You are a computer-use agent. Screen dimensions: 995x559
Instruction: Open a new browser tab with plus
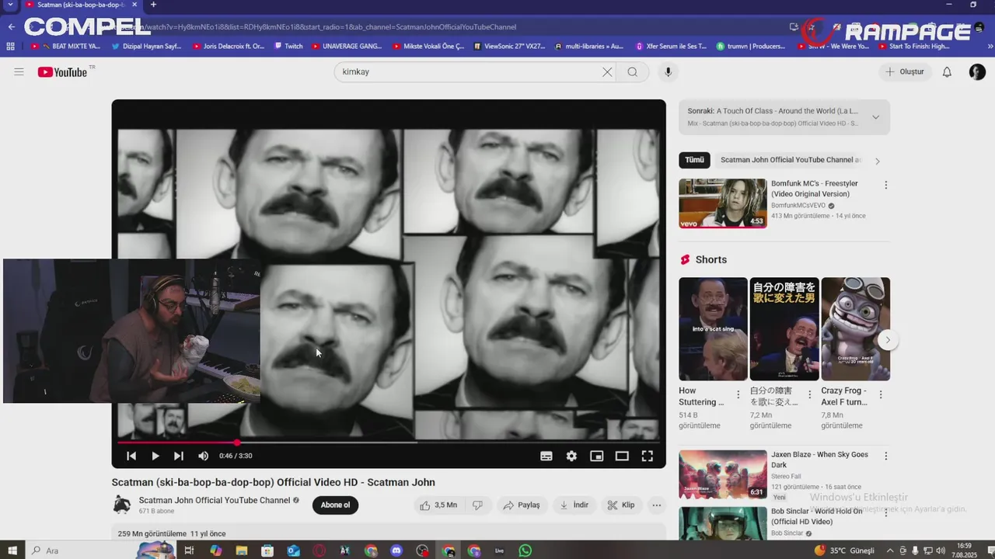[x=153, y=5]
